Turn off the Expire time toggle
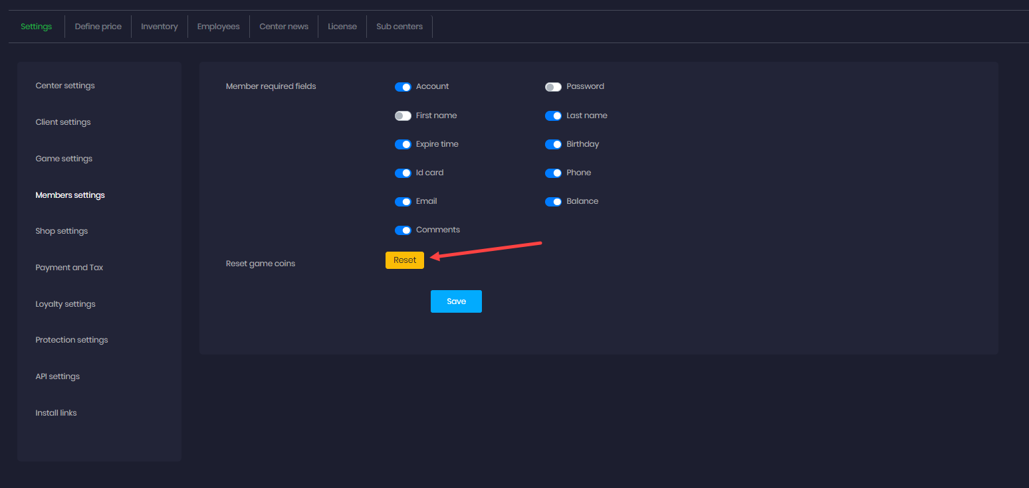The width and height of the screenshot is (1029, 488). pyautogui.click(x=403, y=144)
